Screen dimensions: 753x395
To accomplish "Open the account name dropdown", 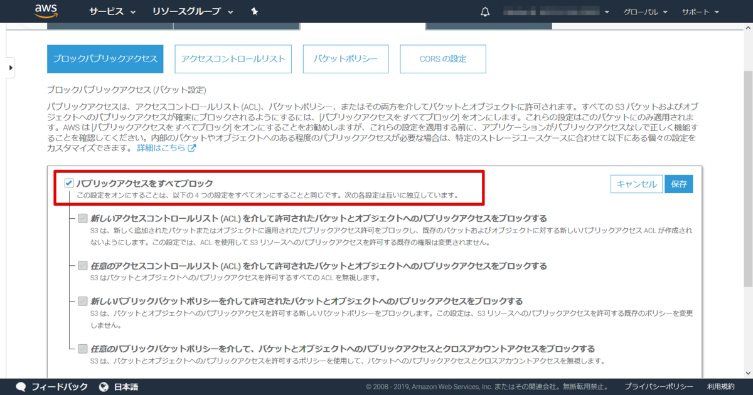I will [557, 12].
